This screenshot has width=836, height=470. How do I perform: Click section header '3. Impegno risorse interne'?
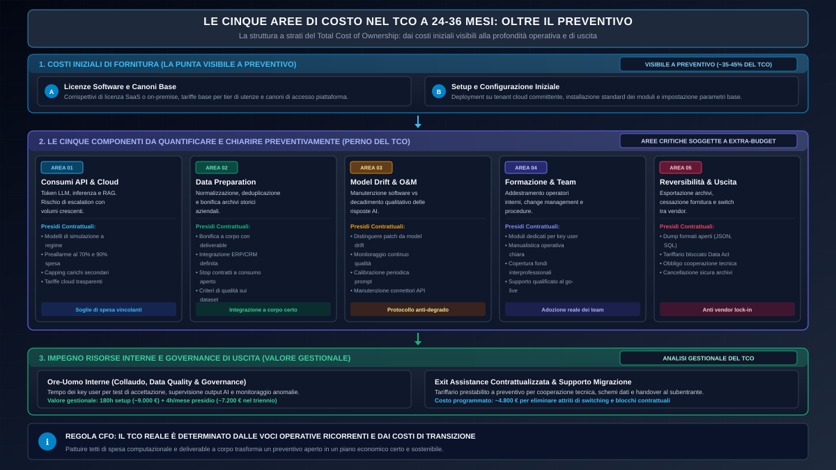click(x=194, y=358)
